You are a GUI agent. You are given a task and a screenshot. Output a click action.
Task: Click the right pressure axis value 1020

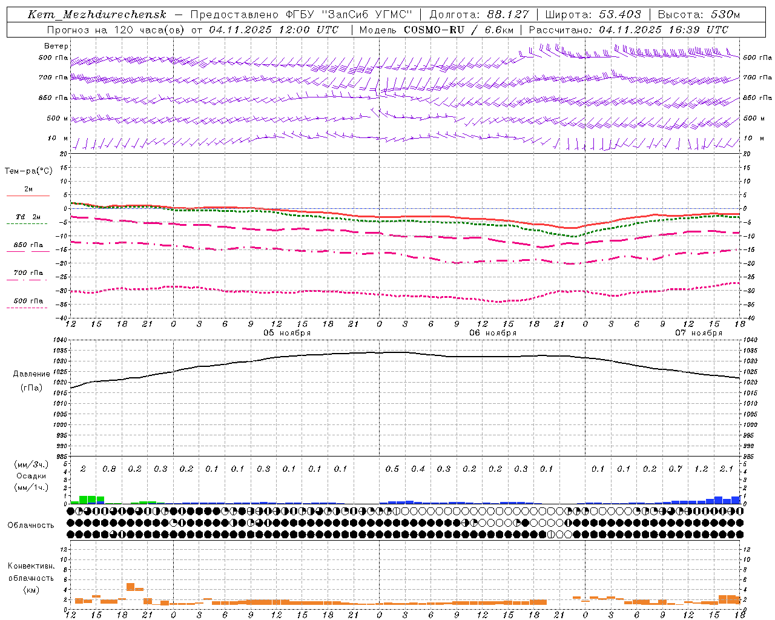(x=750, y=383)
